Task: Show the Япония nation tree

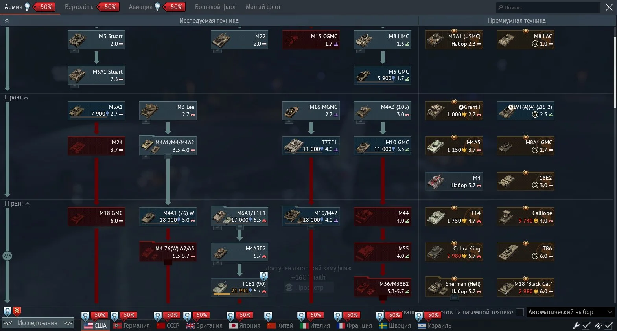Action: coord(245,325)
